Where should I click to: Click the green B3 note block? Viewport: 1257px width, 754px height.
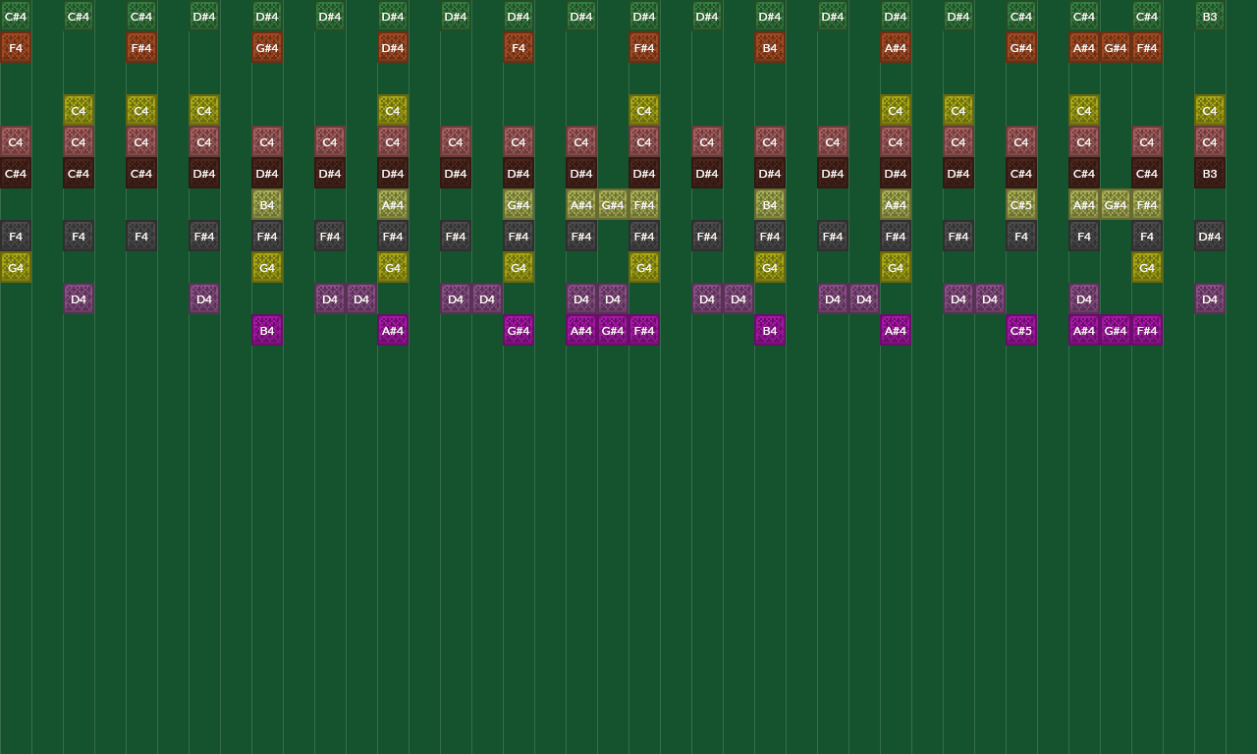1210,16
